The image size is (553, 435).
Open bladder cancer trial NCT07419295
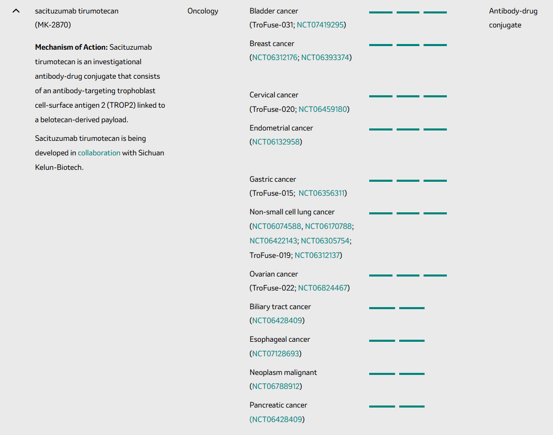click(320, 25)
